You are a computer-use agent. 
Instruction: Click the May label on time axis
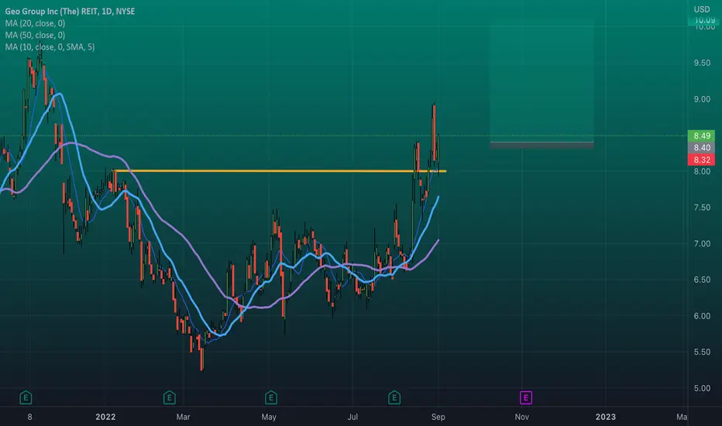tap(269, 417)
